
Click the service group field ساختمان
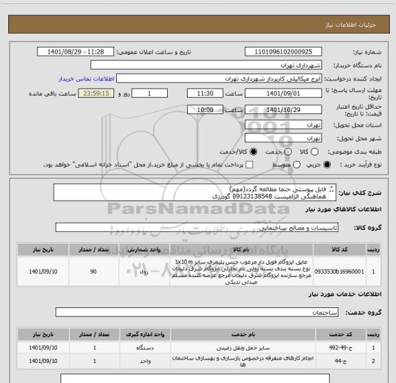coord(197,312)
